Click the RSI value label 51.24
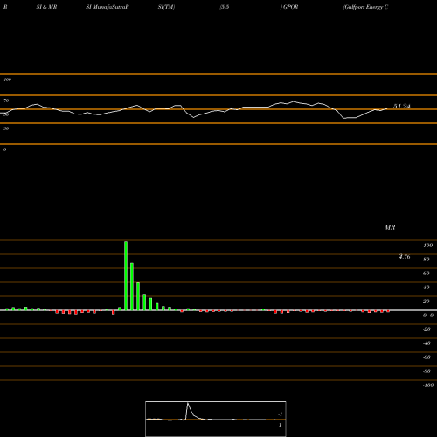The width and height of the screenshot is (437, 437). tap(402, 107)
